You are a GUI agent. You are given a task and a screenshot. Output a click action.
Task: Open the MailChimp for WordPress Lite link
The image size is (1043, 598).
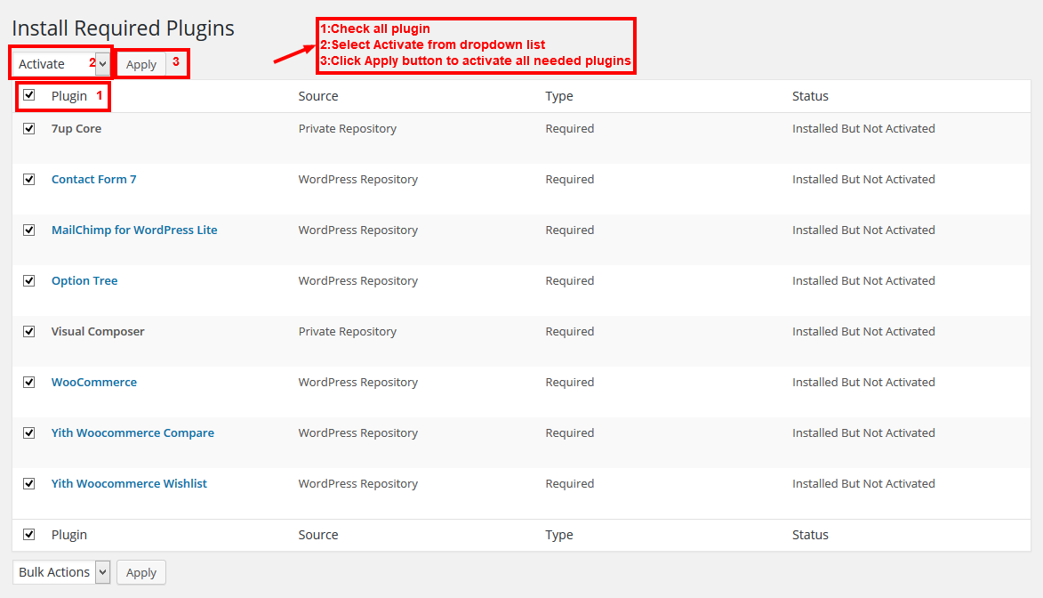(134, 230)
